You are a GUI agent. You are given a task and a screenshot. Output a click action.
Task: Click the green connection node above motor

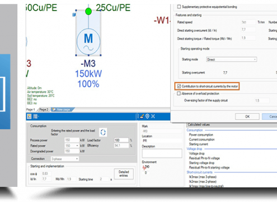tap(88, 11)
